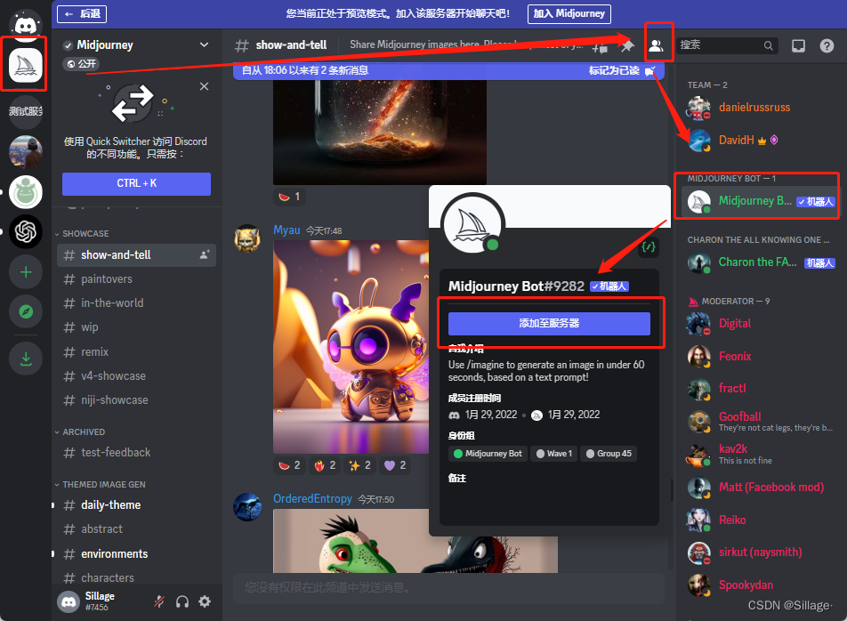847x621 pixels.
Task: Open the galaxy jar image
Action: pyautogui.click(x=379, y=133)
